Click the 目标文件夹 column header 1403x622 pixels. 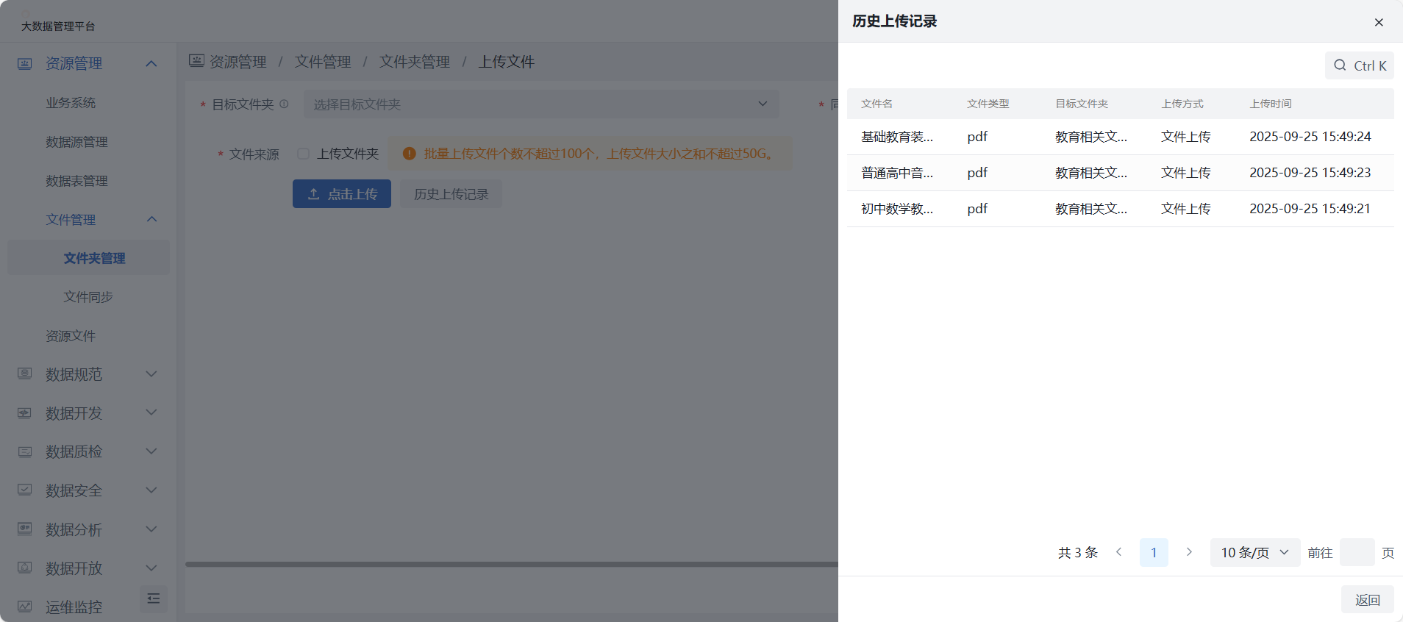click(x=1082, y=104)
